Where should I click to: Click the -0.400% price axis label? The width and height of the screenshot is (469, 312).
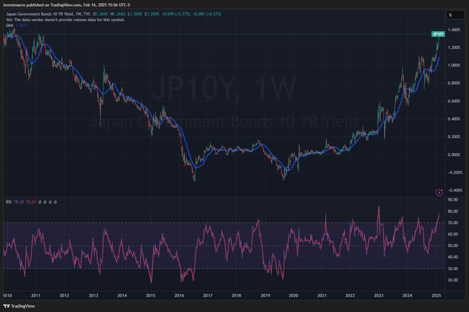(455, 190)
